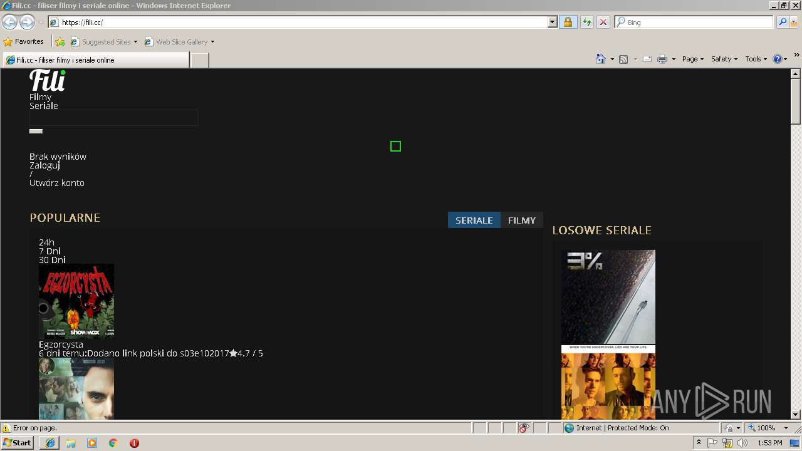Click the browser Back arrow button
802x451 pixels.
click(x=9, y=23)
